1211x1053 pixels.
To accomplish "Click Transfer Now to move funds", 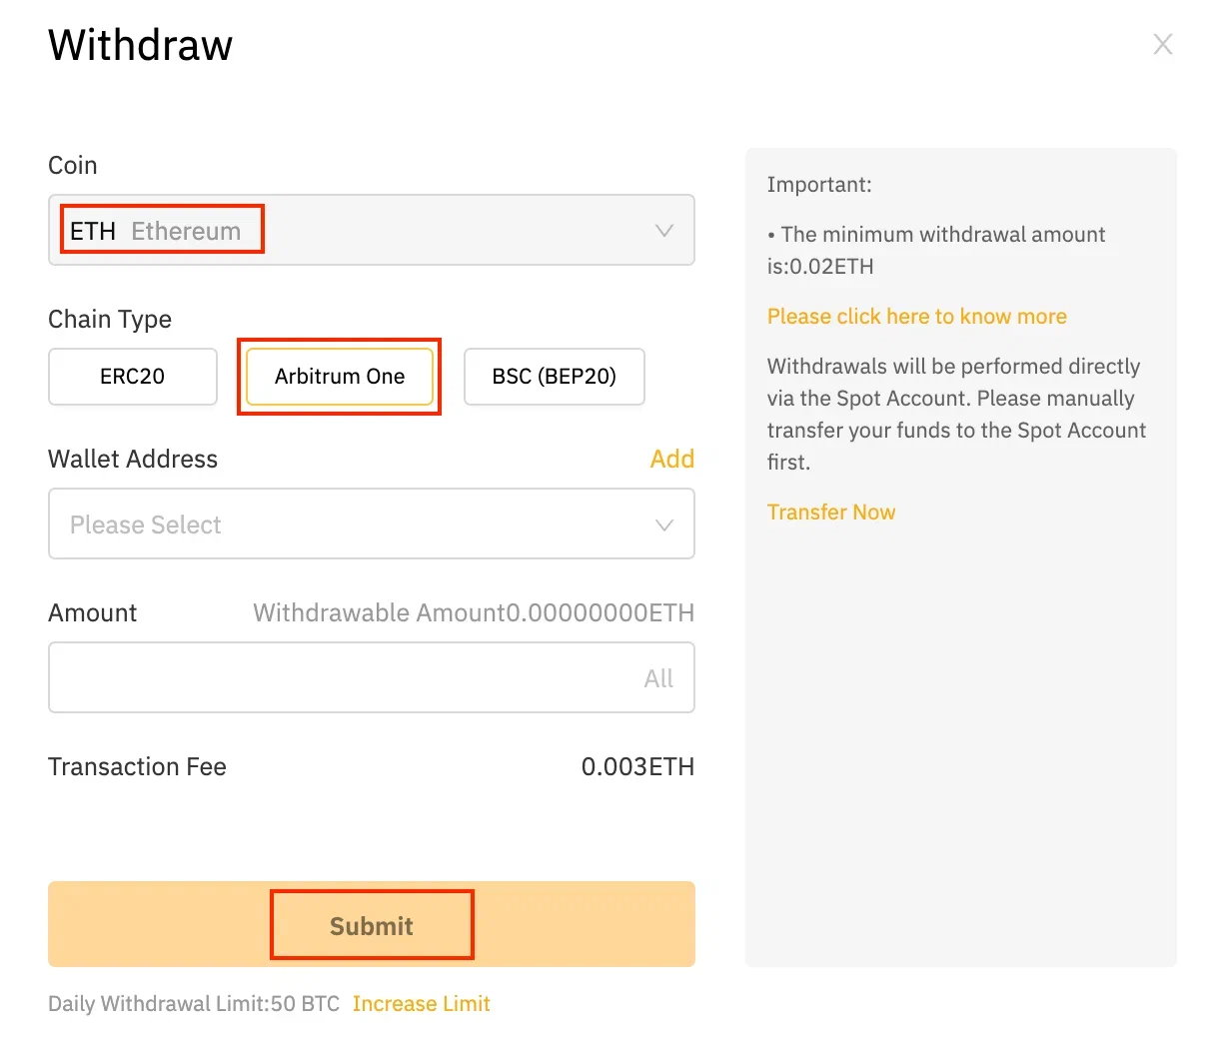I will [x=830, y=512].
